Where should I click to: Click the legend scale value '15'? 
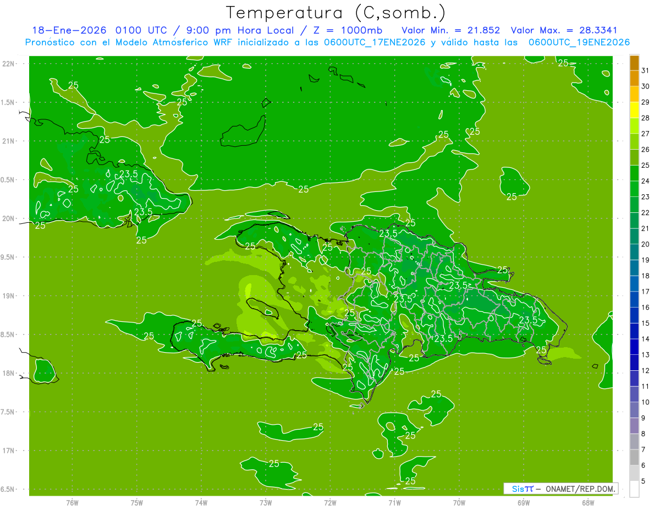(x=646, y=323)
